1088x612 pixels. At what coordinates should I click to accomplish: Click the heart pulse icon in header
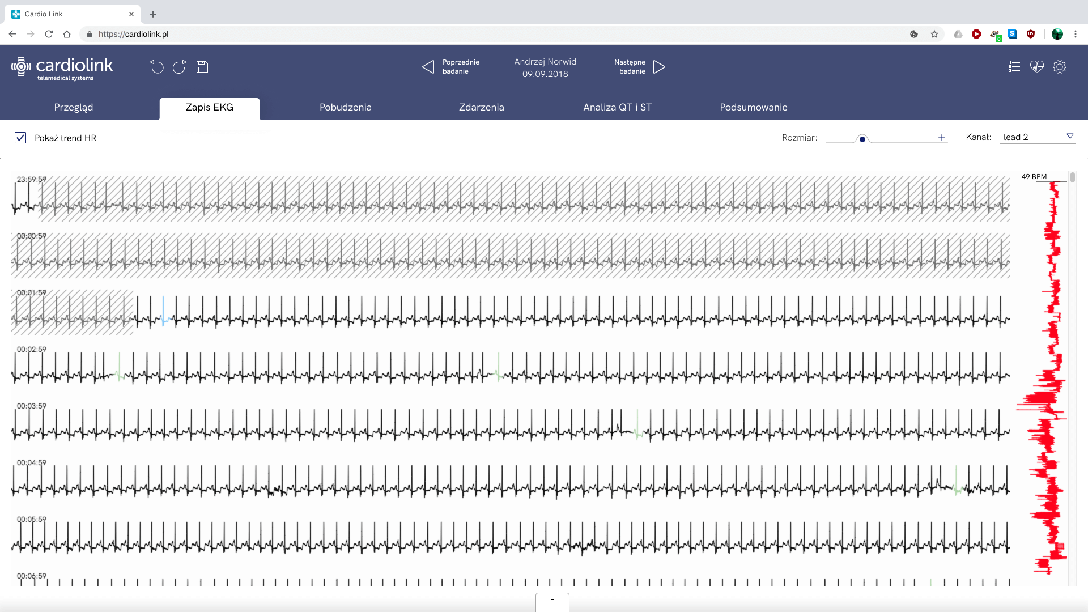[1036, 67]
